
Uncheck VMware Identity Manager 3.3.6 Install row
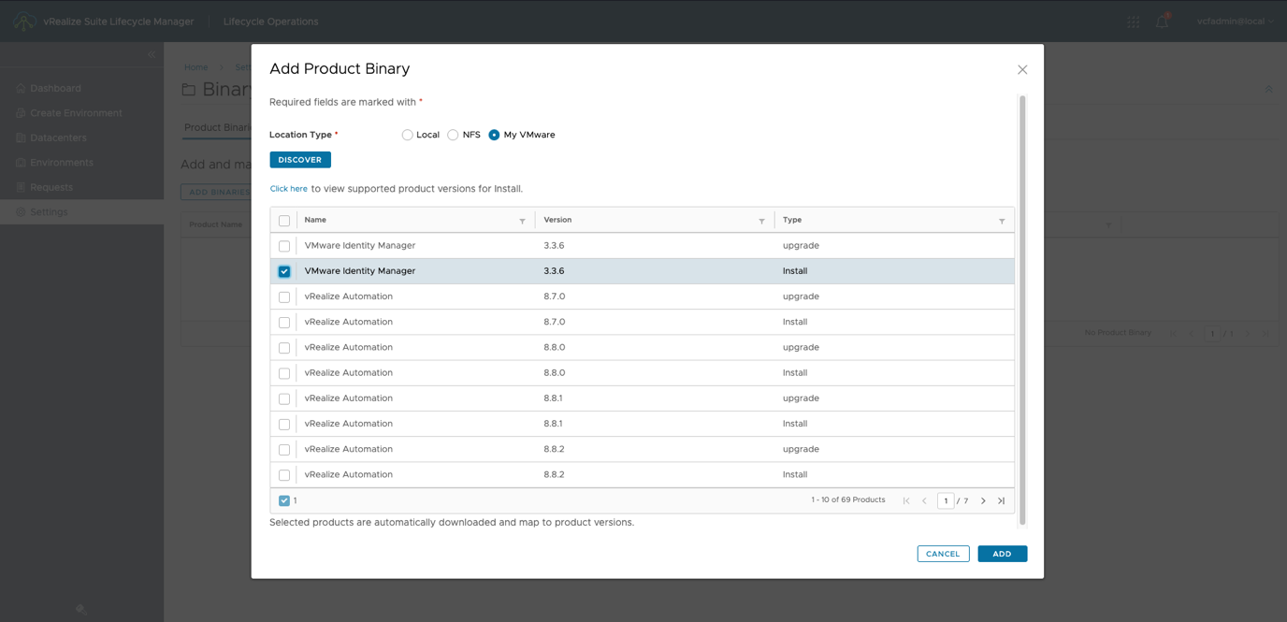pos(284,271)
